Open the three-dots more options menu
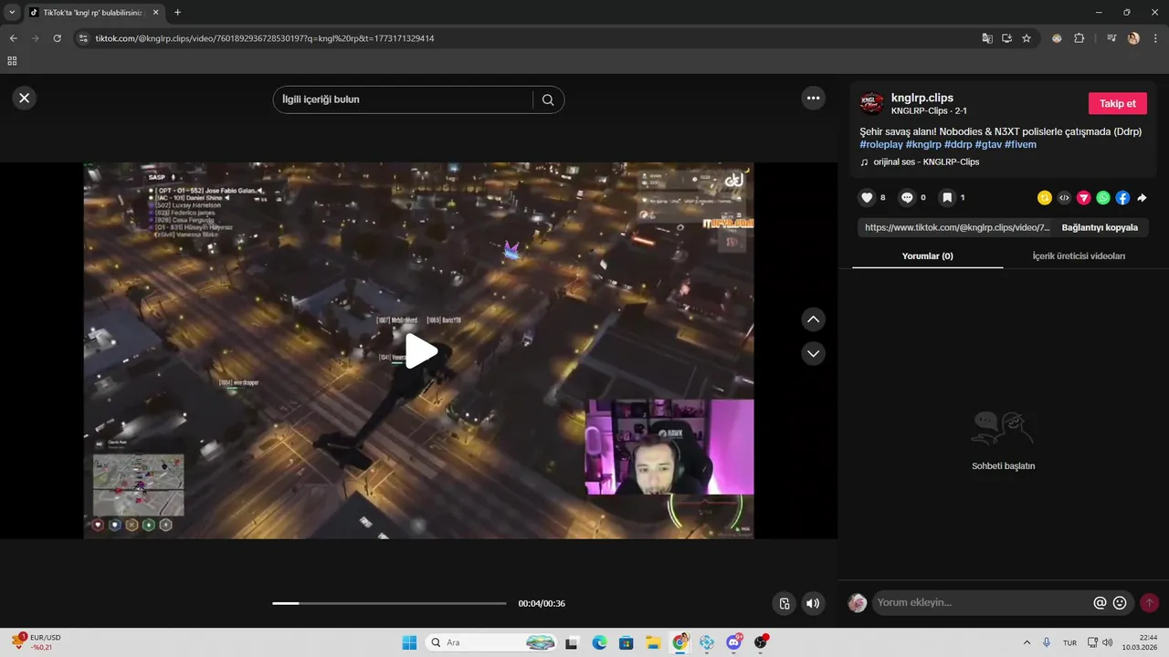Screen dimensions: 1169x657 [813, 98]
